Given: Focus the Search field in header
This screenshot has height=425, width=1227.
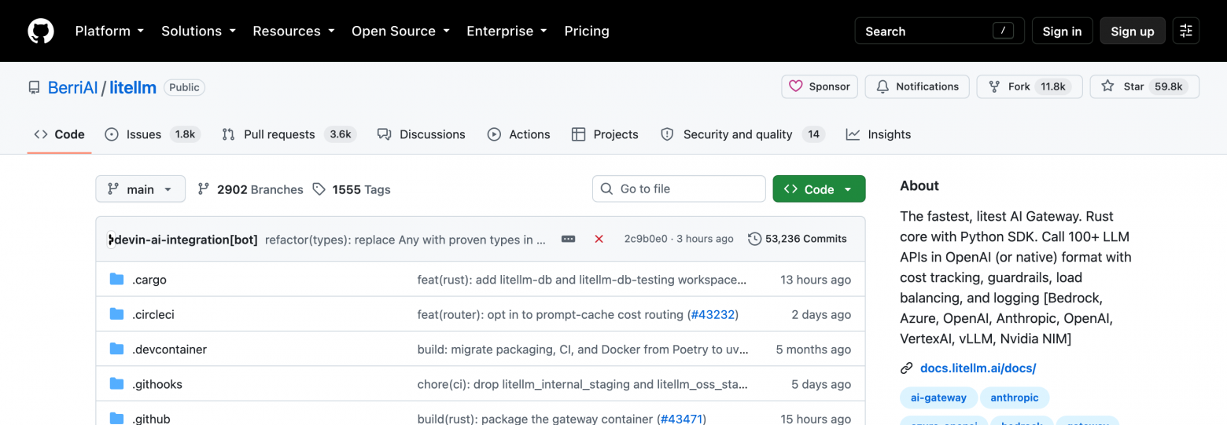Looking at the screenshot, I should coord(939,31).
